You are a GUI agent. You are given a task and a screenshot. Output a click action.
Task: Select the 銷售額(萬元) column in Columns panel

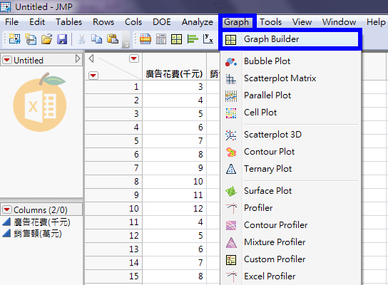38,233
